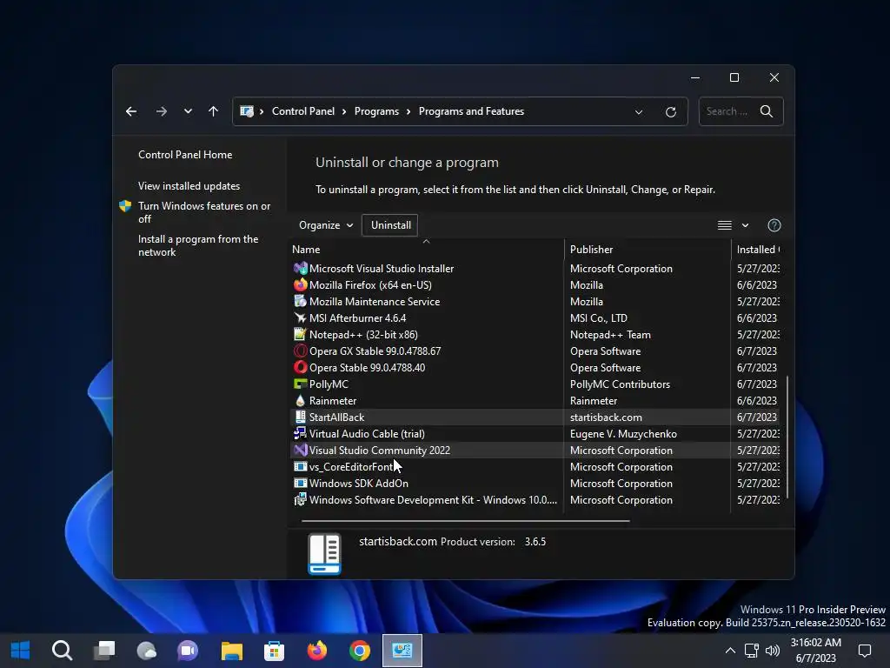This screenshot has height=668, width=890.
Task: Go back with the left arrow
Action: [x=131, y=111]
